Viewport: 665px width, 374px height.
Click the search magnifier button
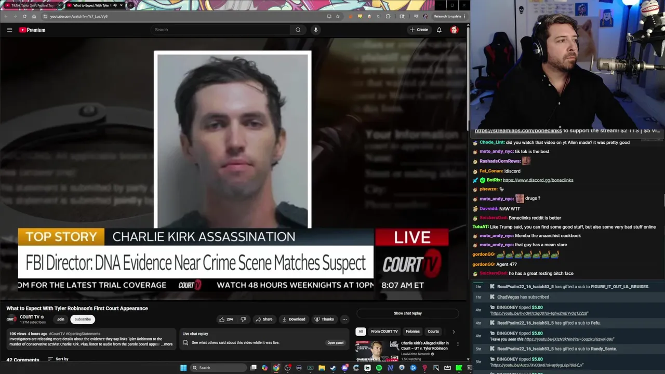pyautogui.click(x=298, y=30)
